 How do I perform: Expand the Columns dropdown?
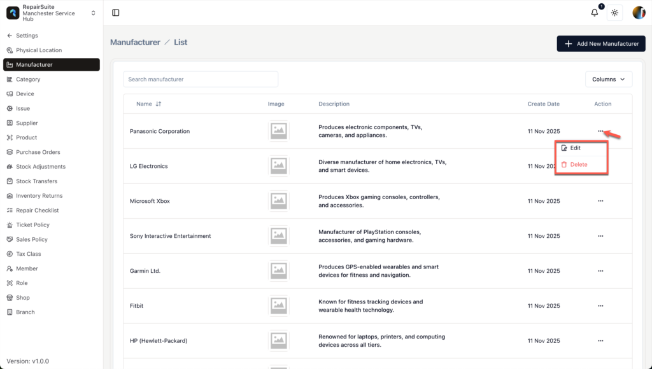[608, 80]
